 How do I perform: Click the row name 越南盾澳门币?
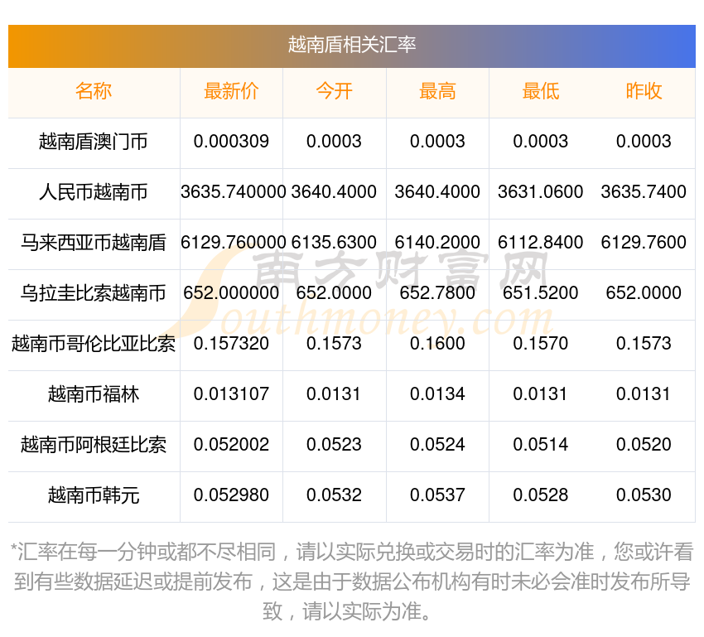pyautogui.click(x=94, y=142)
